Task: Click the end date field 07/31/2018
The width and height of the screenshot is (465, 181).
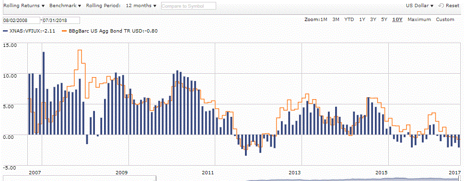Action: (61, 21)
